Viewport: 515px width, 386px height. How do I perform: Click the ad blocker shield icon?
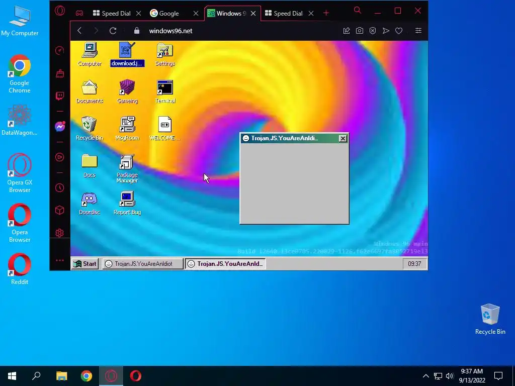click(x=373, y=31)
